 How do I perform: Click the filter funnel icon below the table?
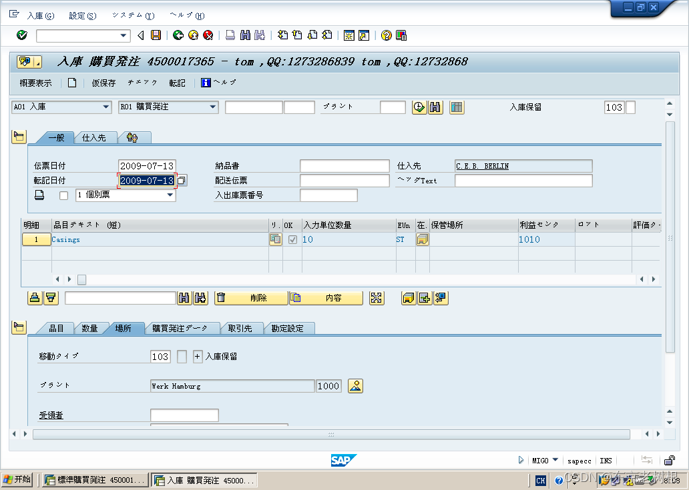(x=51, y=298)
